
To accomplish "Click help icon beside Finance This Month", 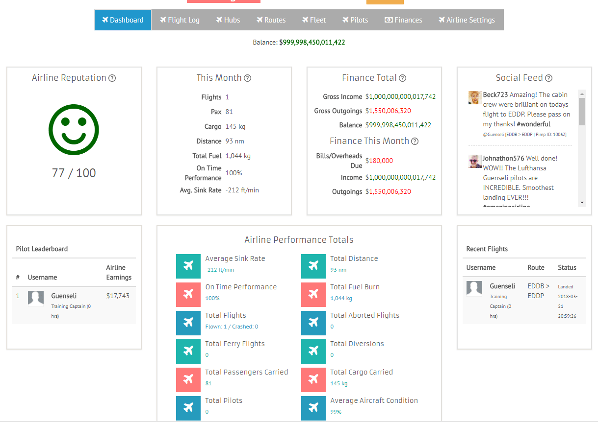I will coord(415,141).
